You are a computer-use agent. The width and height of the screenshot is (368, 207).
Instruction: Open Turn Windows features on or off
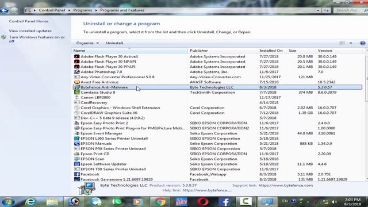click(37, 39)
